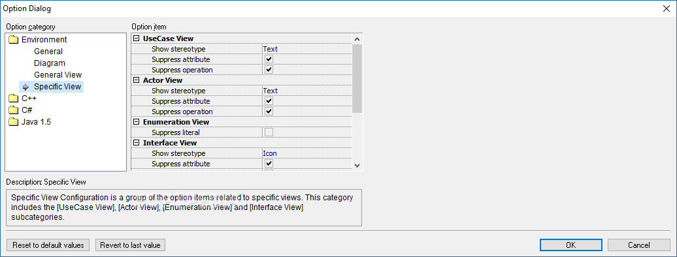This screenshot has width=677, height=257.
Task: Open the Java 1.5 category label
Action: pyautogui.click(x=36, y=122)
